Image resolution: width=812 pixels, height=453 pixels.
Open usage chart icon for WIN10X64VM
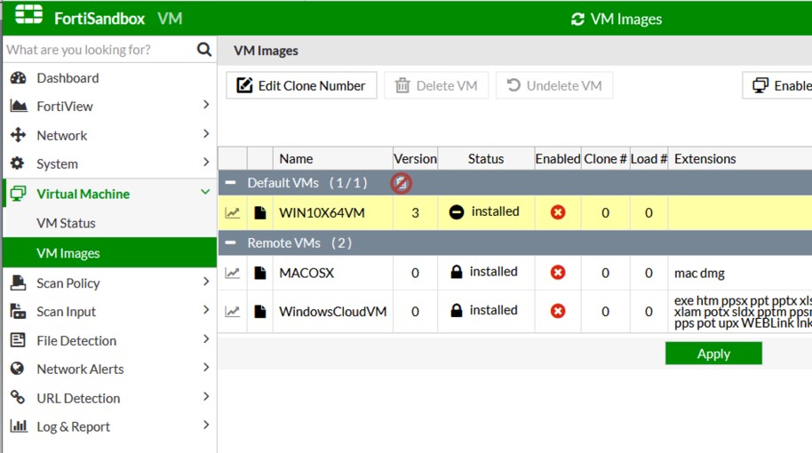click(x=233, y=213)
